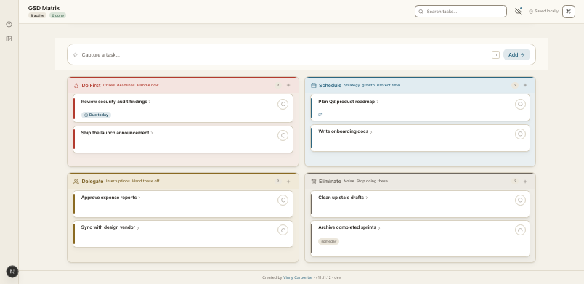
Task: Click the Eliminate task count badge
Action: coord(515,182)
